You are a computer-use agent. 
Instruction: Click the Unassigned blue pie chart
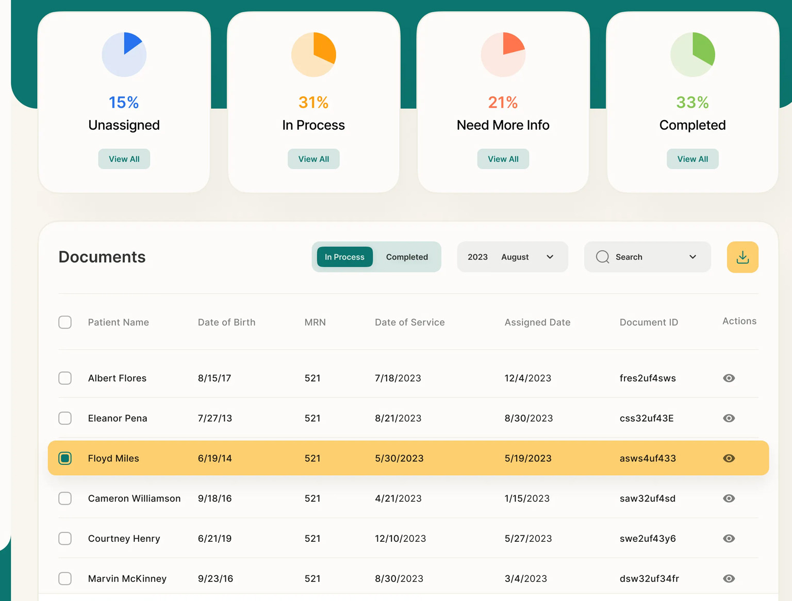[x=124, y=55]
